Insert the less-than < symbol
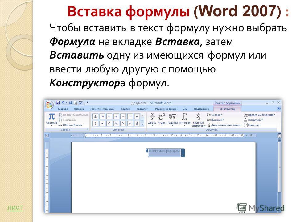The height and width of the screenshot is (222, 296). [109, 123]
